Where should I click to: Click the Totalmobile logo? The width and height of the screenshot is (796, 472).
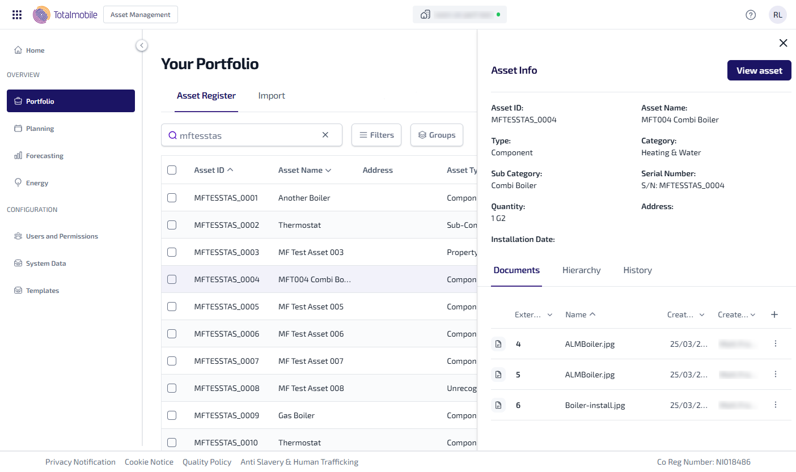(x=65, y=15)
